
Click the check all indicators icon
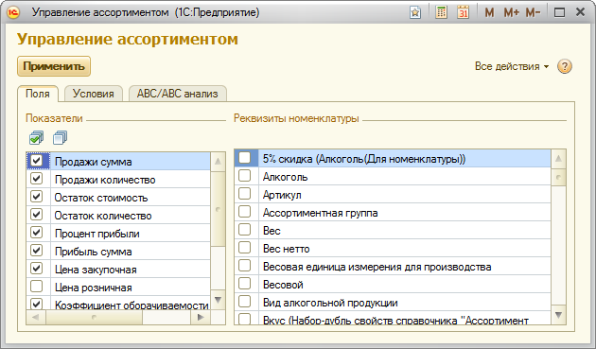click(37, 138)
